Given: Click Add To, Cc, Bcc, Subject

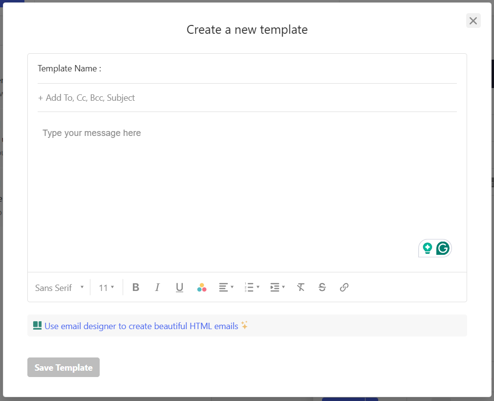Looking at the screenshot, I should tap(86, 98).
